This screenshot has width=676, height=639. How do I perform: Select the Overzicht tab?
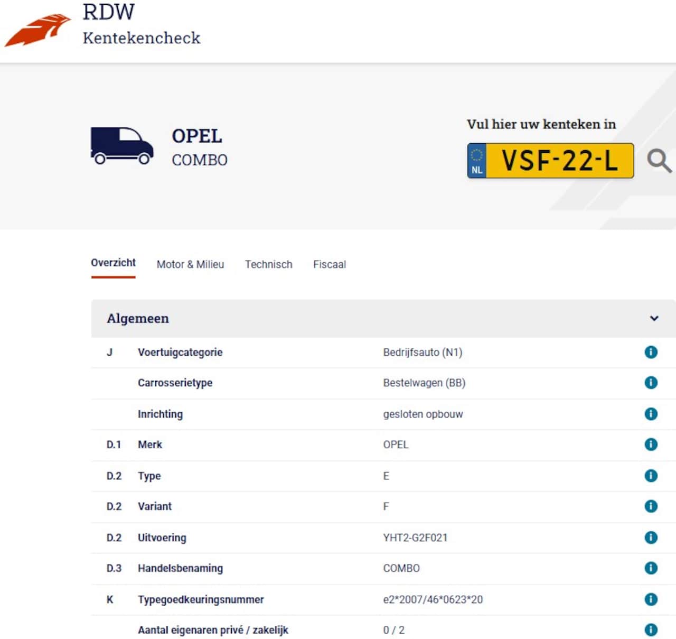tap(113, 263)
